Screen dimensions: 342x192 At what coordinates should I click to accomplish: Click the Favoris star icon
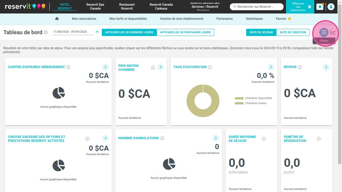pyautogui.click(x=290, y=19)
